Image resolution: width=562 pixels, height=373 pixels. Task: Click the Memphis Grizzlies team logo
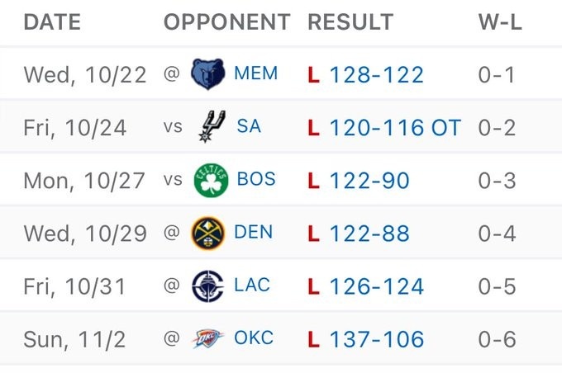coord(208,75)
